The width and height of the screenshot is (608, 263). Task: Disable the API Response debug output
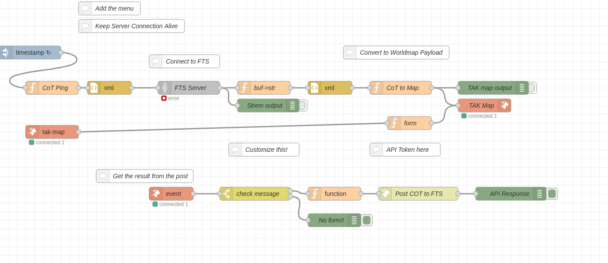pyautogui.click(x=552, y=194)
